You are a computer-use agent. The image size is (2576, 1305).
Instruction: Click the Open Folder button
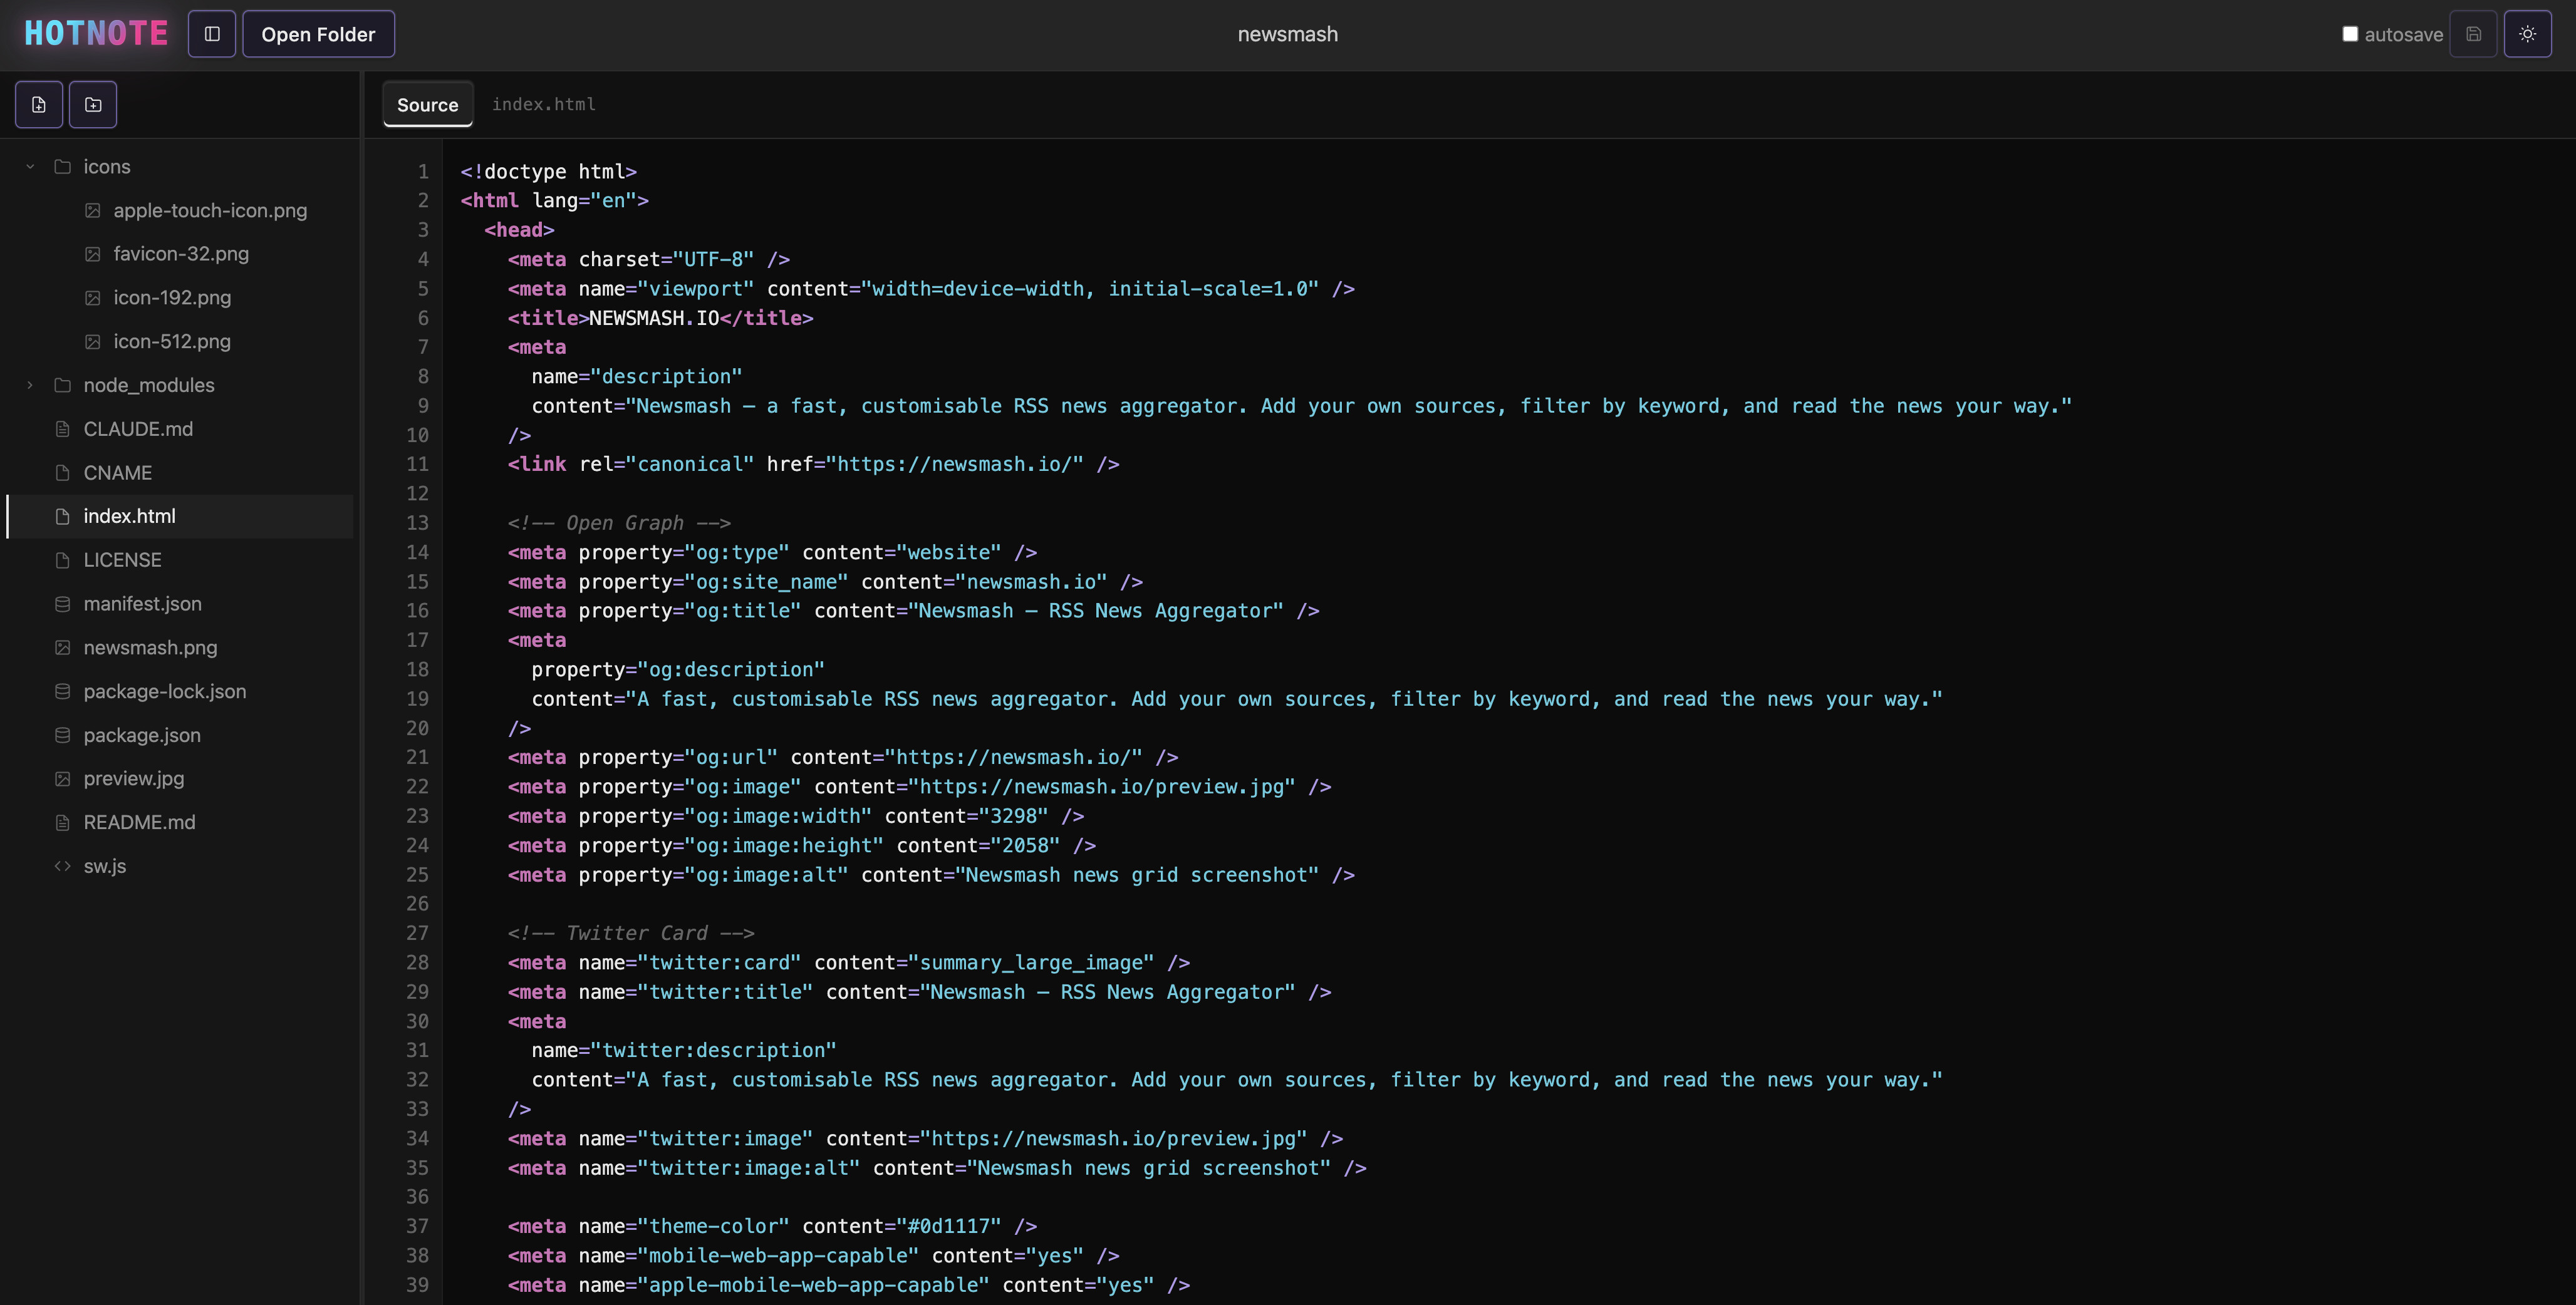point(318,33)
